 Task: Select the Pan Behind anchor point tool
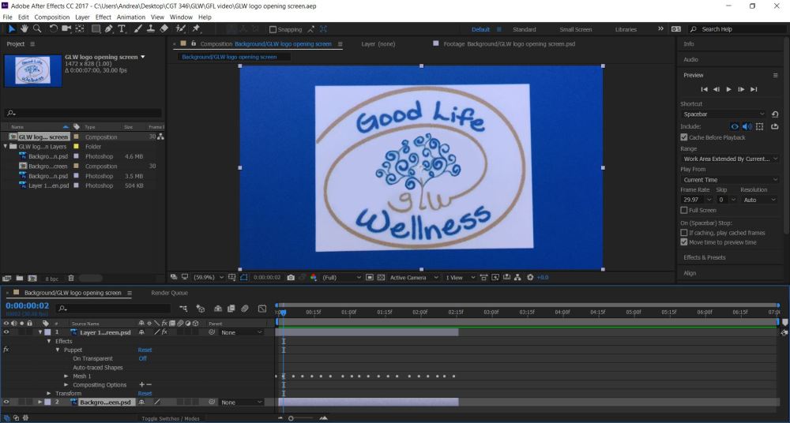tap(80, 28)
